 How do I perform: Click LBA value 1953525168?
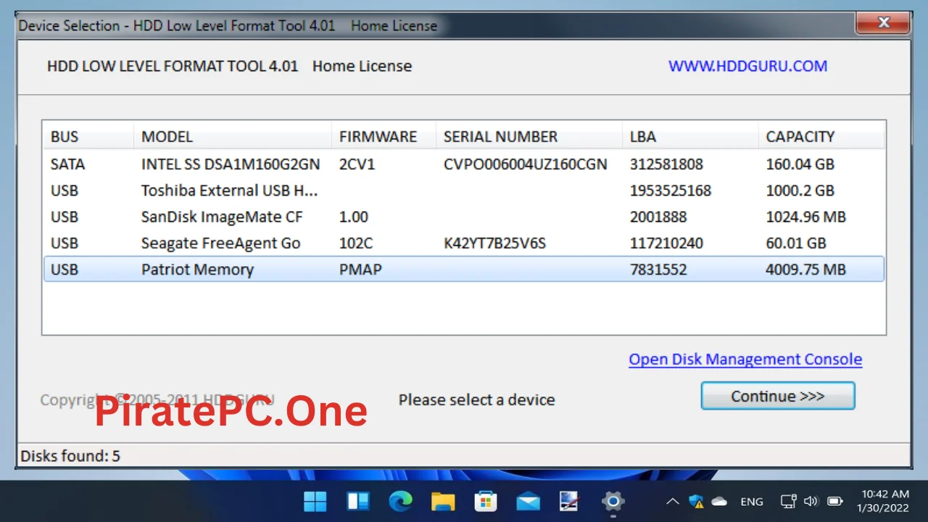pos(671,191)
